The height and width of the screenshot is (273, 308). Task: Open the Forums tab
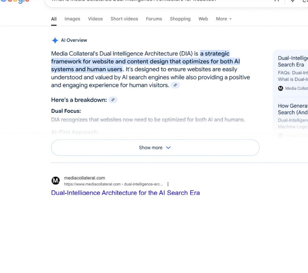coord(154,19)
